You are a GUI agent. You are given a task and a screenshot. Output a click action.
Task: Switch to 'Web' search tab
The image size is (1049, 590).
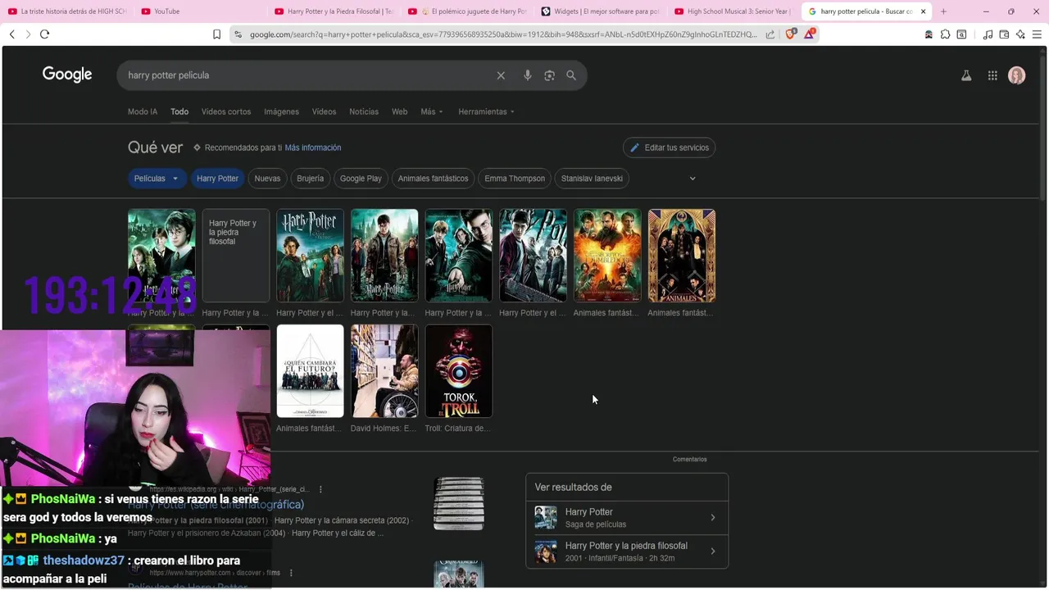click(x=399, y=111)
